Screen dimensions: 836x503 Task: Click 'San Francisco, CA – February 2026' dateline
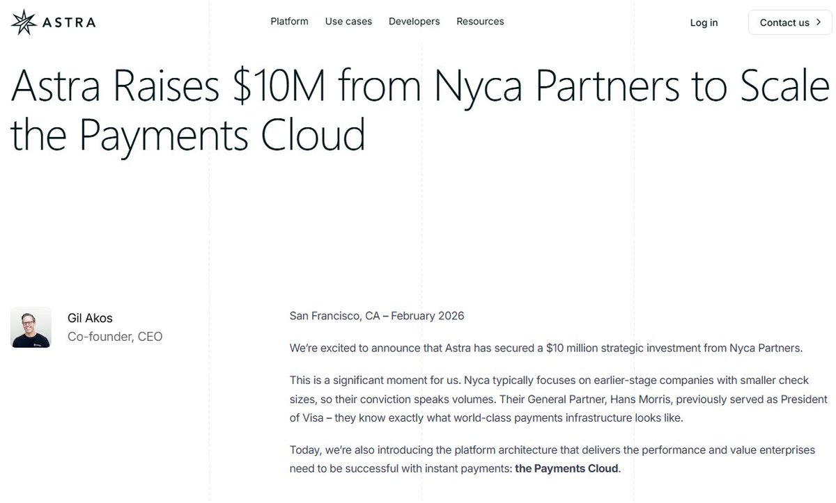pyautogui.click(x=377, y=316)
